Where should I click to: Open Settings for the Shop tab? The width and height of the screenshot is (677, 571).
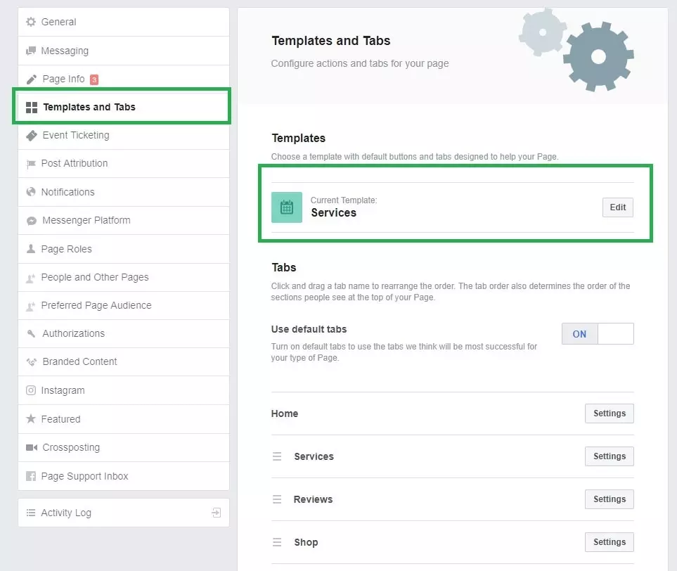[610, 542]
